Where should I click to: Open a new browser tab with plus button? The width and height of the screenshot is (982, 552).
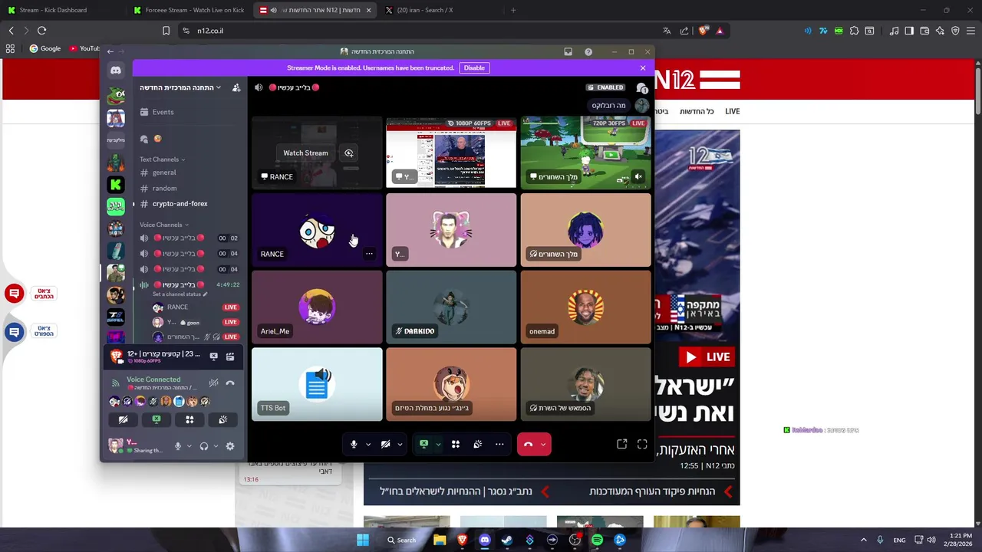(513, 10)
